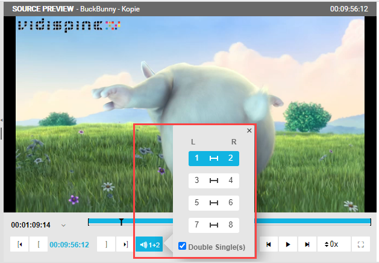Click the Big Buck Bunny video preview
The image size is (379, 263).
pyautogui.click(x=190, y=114)
